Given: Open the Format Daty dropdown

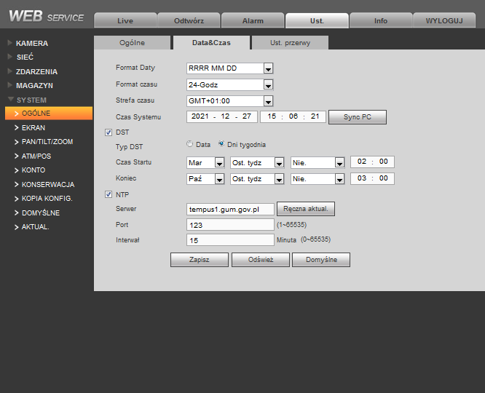Looking at the screenshot, I should click(230, 68).
